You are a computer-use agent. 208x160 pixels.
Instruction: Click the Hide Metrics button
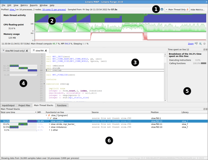[198, 10]
